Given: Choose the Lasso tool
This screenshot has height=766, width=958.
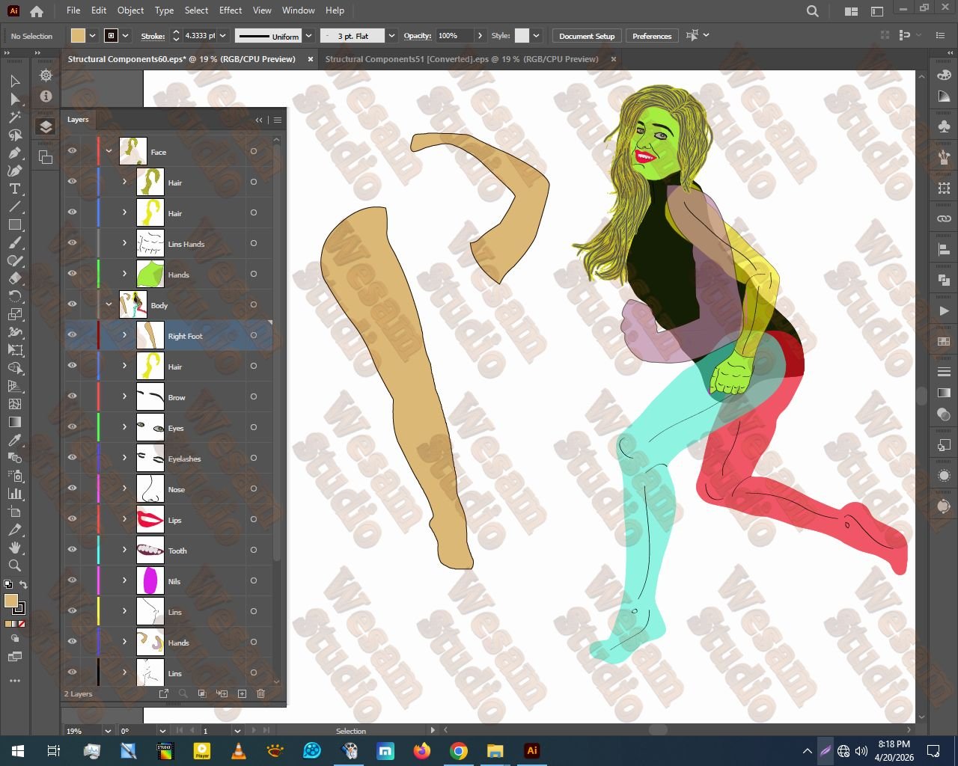Looking at the screenshot, I should click(x=14, y=135).
